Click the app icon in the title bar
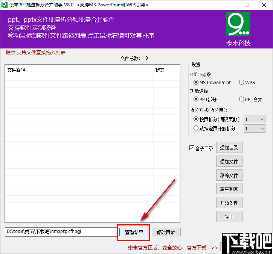The width and height of the screenshot is (273, 254). click(5, 5)
